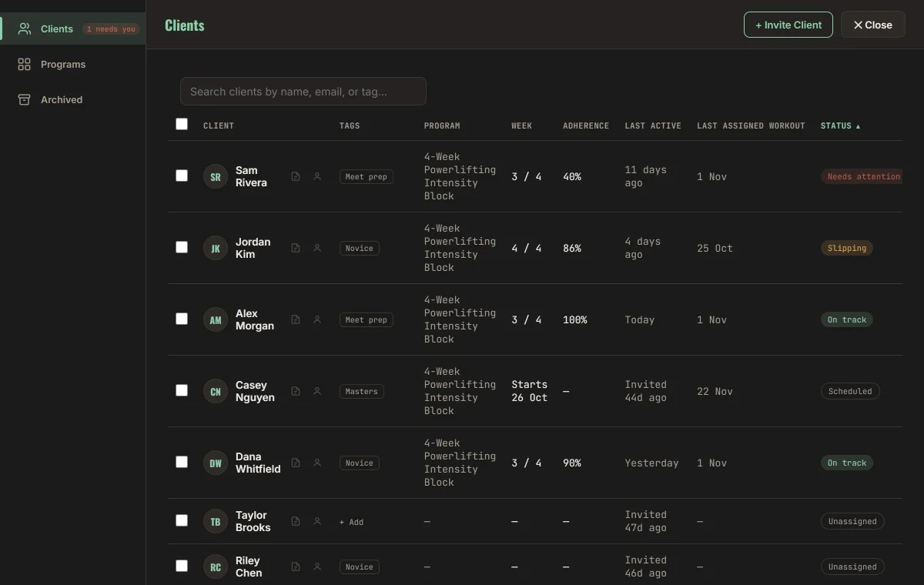Click the SR avatar for Sam Rivera
This screenshot has height=585, width=924.
(216, 176)
